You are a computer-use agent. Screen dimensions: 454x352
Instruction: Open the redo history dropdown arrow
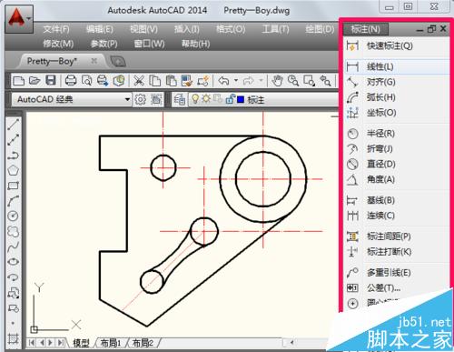click(261, 81)
